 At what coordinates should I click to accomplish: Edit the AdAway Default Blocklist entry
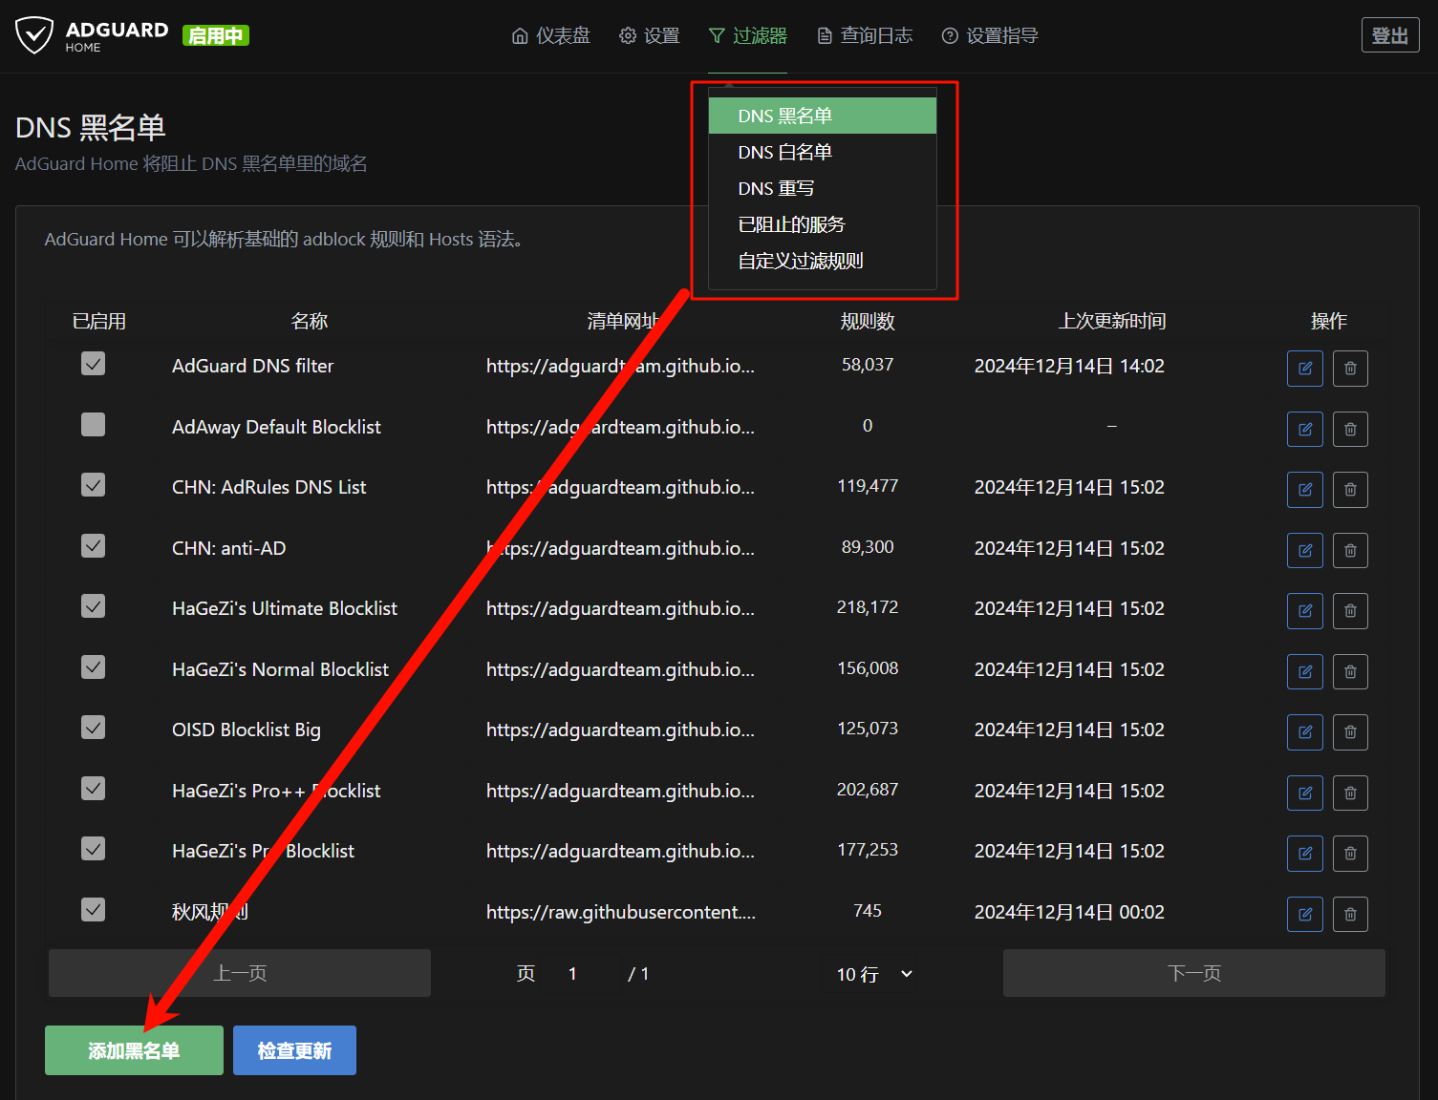1304,429
